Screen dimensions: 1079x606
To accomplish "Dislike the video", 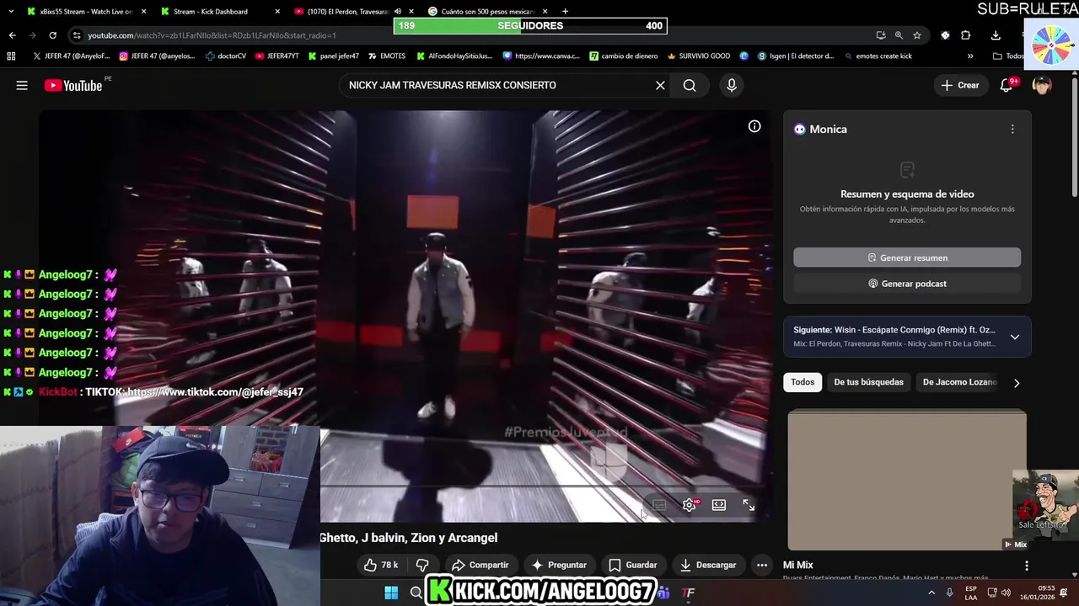I will (422, 565).
